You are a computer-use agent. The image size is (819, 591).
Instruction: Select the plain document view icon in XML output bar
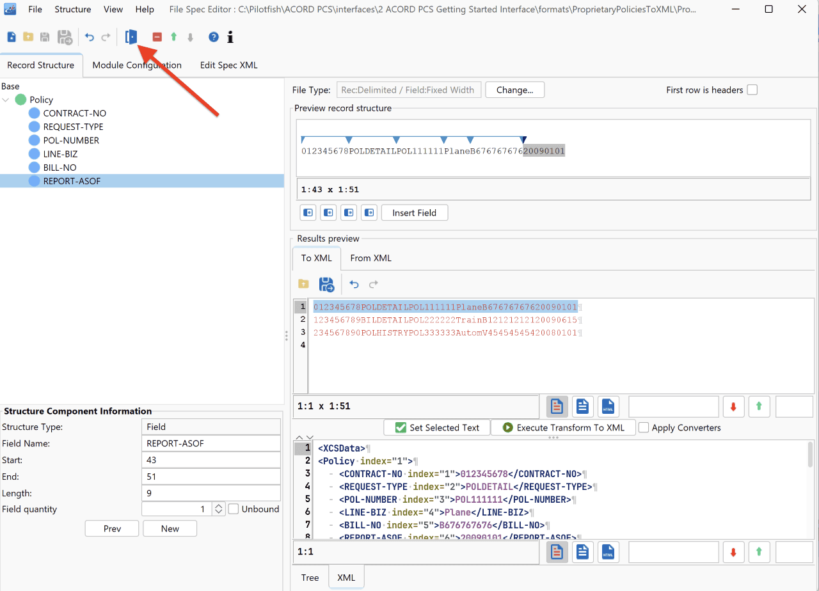[582, 552]
